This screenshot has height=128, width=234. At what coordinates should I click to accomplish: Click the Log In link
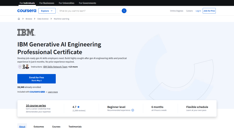[x=198, y=11]
